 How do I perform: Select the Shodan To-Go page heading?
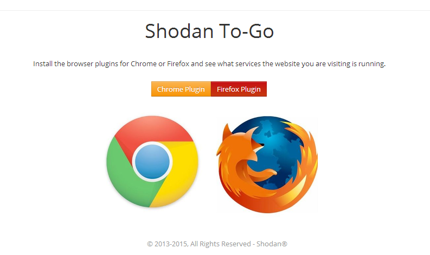tap(209, 31)
